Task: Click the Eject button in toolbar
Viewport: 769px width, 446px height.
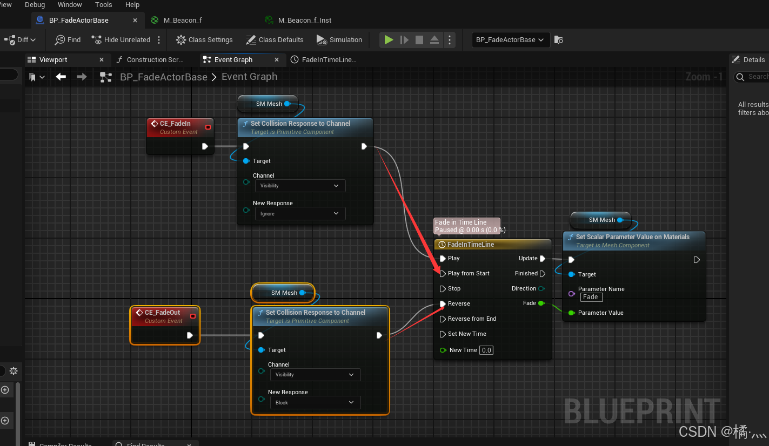Action: click(x=434, y=40)
